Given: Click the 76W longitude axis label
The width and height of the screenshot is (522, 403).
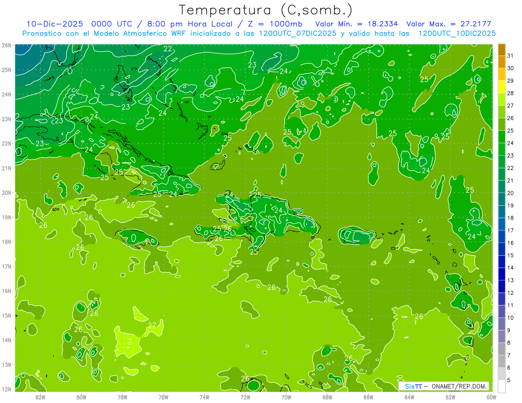Looking at the screenshot, I should (163, 397).
